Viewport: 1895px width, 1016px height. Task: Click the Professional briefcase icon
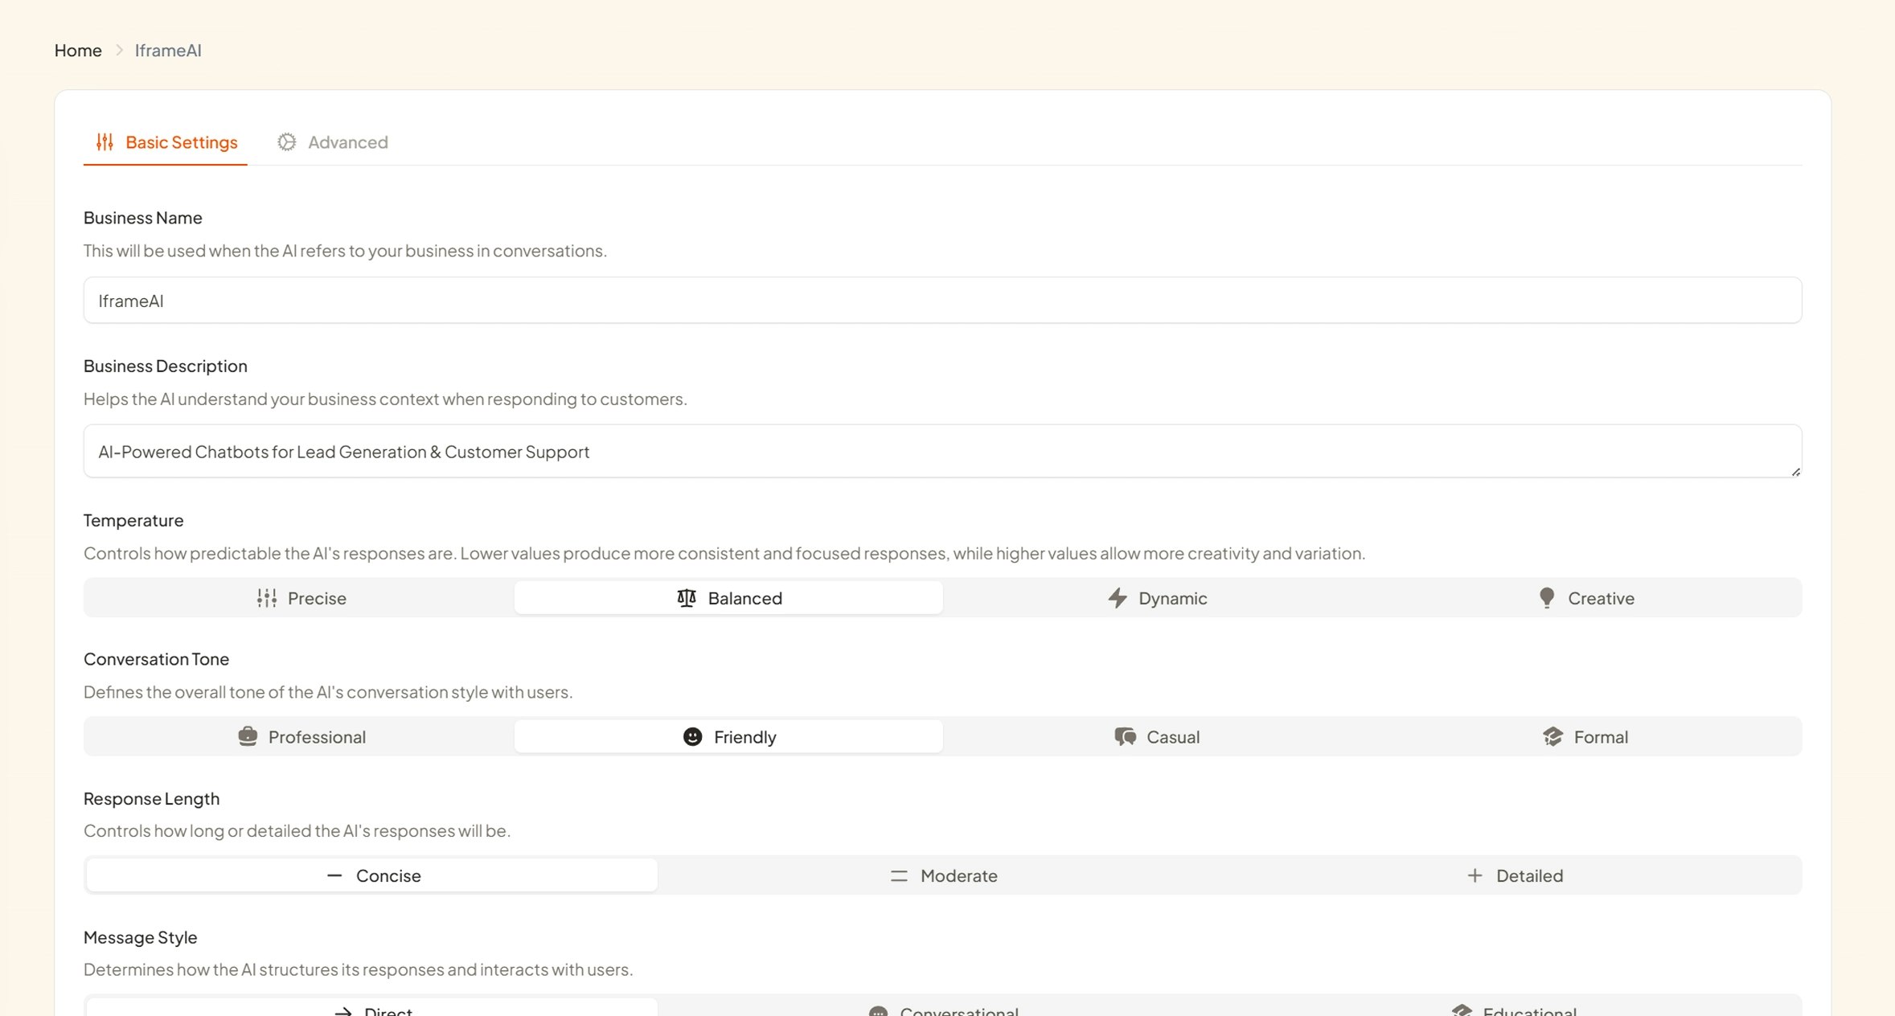(248, 736)
